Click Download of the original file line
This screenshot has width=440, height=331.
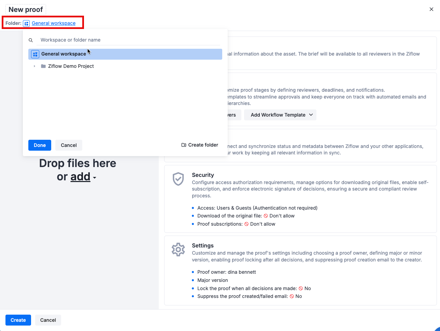(246, 216)
